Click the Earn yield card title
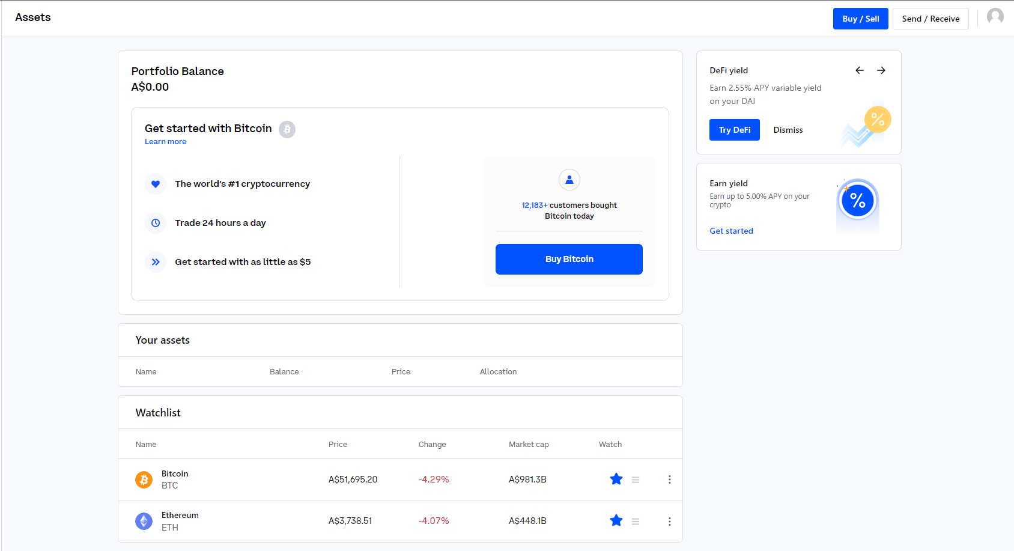1014x551 pixels. pos(729,183)
